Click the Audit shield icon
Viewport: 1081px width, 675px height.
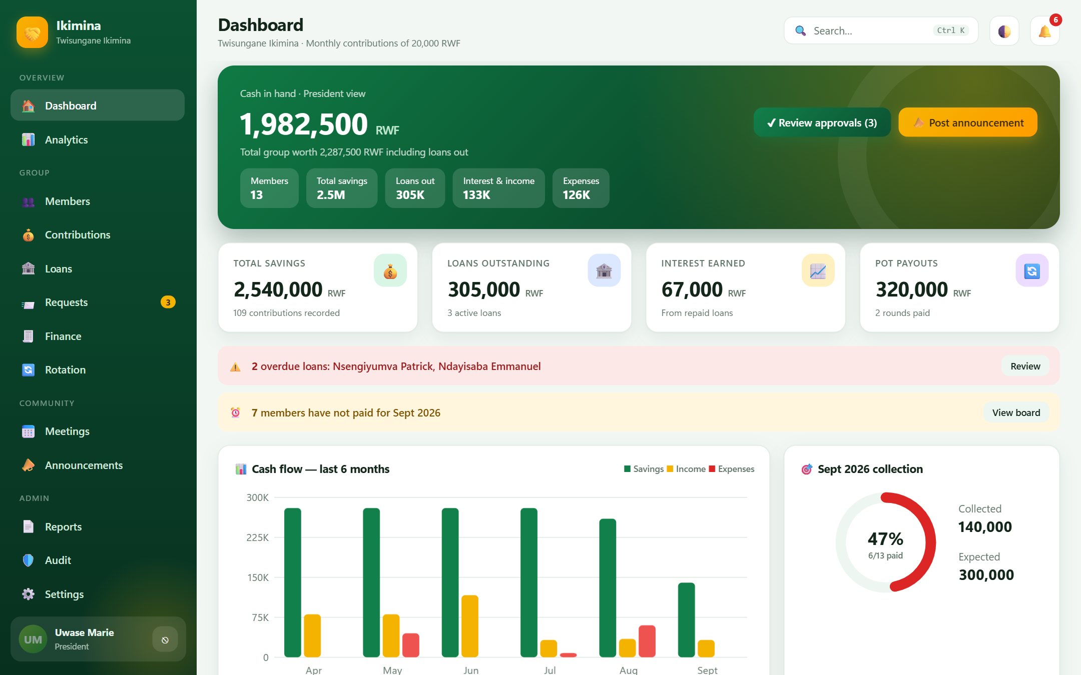[x=29, y=560]
